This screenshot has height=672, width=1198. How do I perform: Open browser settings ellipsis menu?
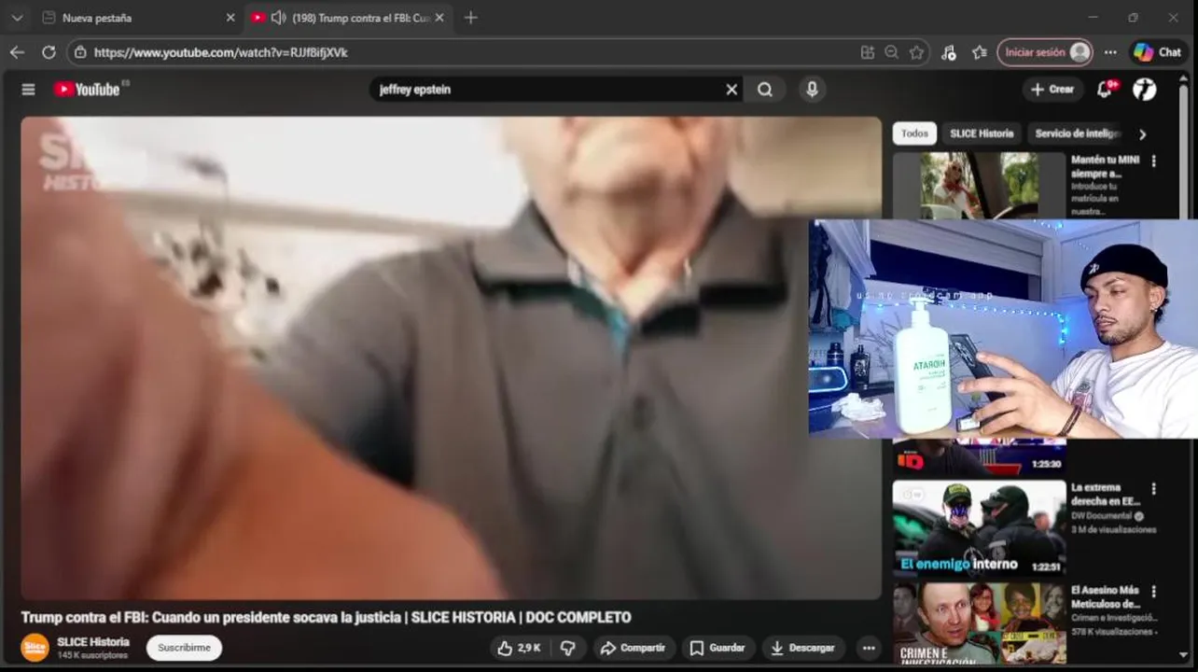pos(1110,53)
